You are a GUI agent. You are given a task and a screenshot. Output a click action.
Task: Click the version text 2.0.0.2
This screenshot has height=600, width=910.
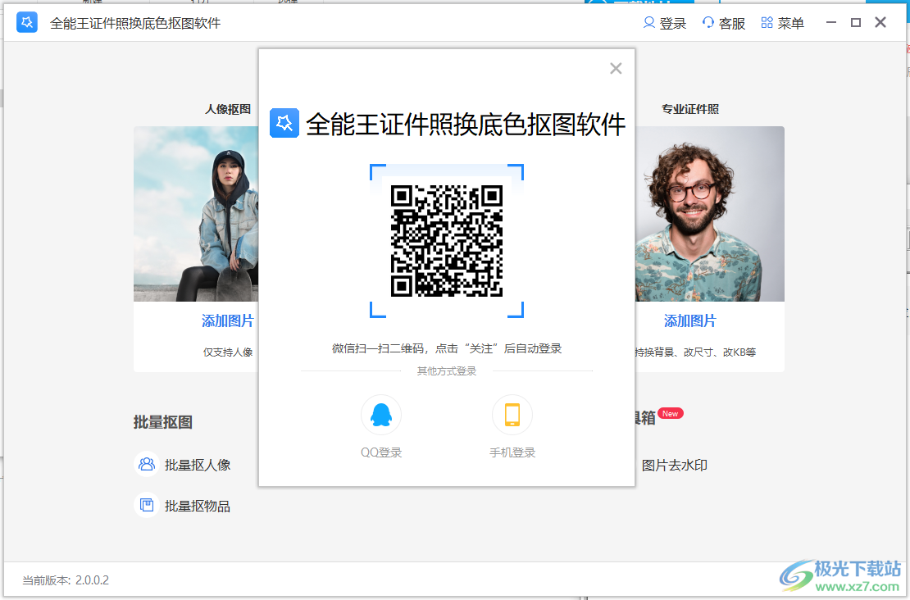pos(93,580)
